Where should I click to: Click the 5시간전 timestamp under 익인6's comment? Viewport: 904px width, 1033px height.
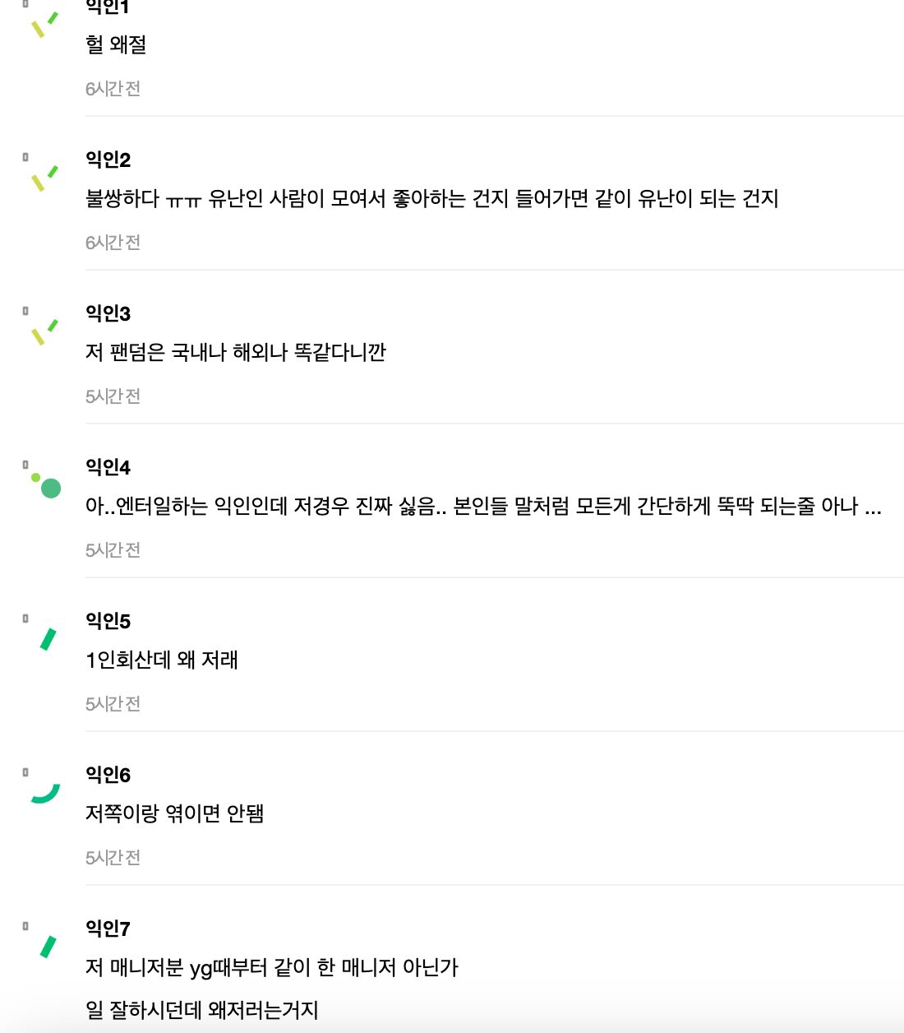point(113,858)
